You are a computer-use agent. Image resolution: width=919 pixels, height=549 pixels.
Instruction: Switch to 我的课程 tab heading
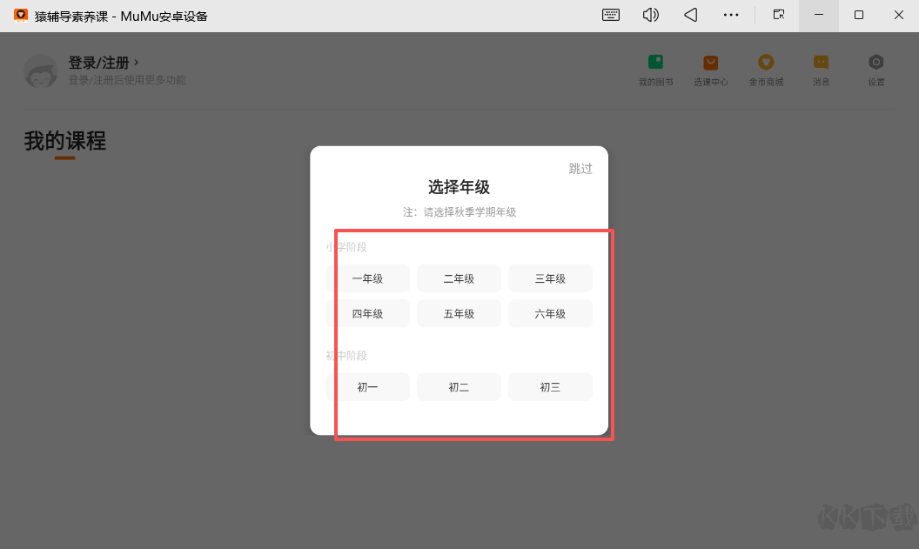click(x=64, y=141)
